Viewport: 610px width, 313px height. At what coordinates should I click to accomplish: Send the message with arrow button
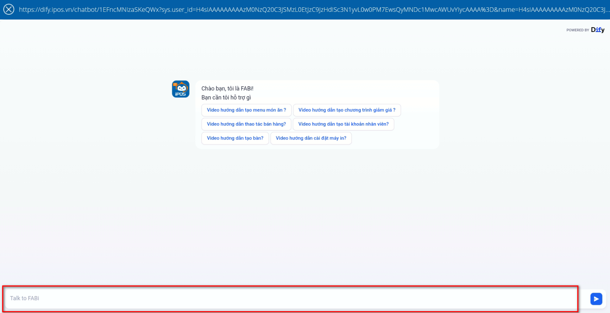pos(596,299)
